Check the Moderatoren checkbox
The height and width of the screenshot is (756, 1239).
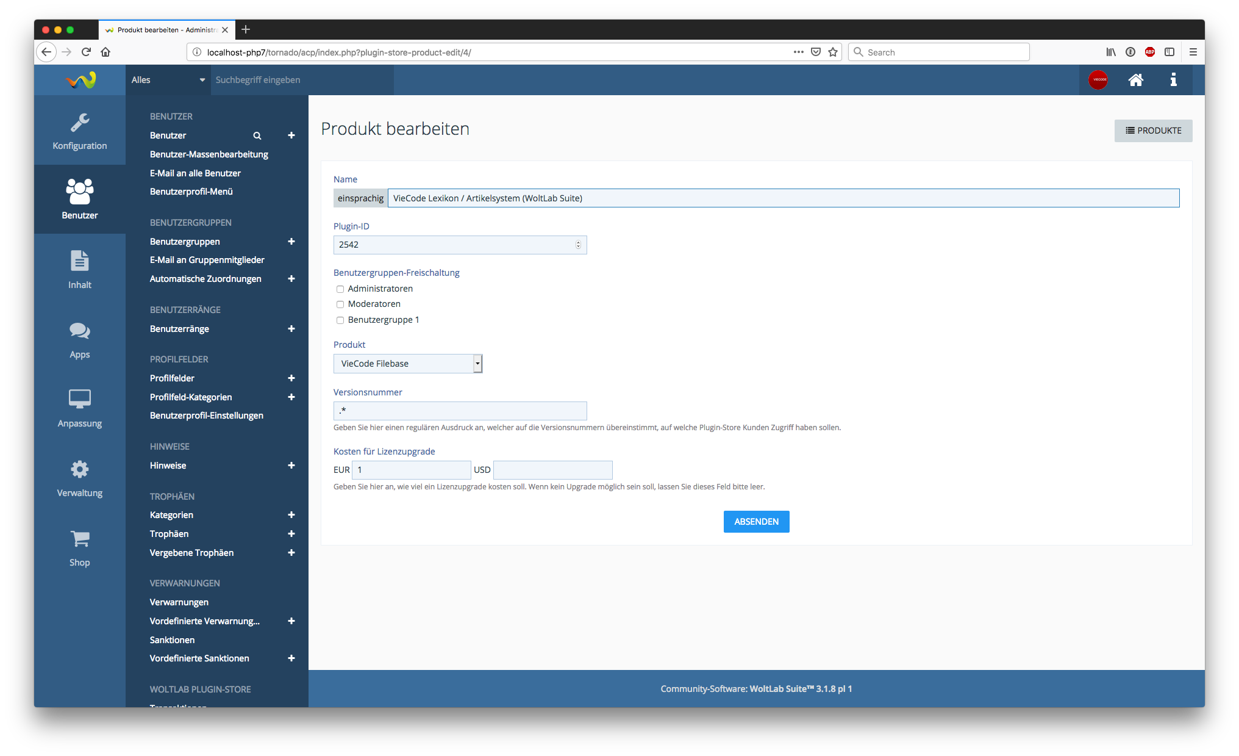pyautogui.click(x=340, y=304)
